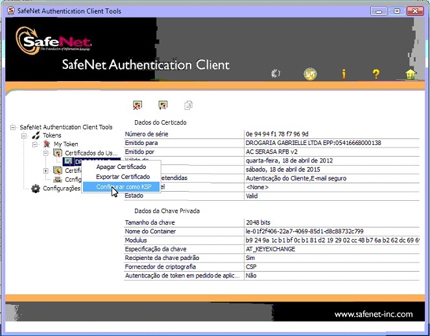The width and height of the screenshot is (430, 336).
Task: Go to home via house icon
Action: coord(410,74)
